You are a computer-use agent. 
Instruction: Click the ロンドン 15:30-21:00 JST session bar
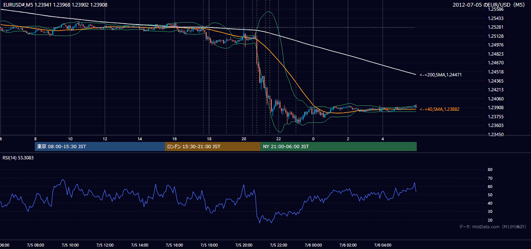point(213,146)
